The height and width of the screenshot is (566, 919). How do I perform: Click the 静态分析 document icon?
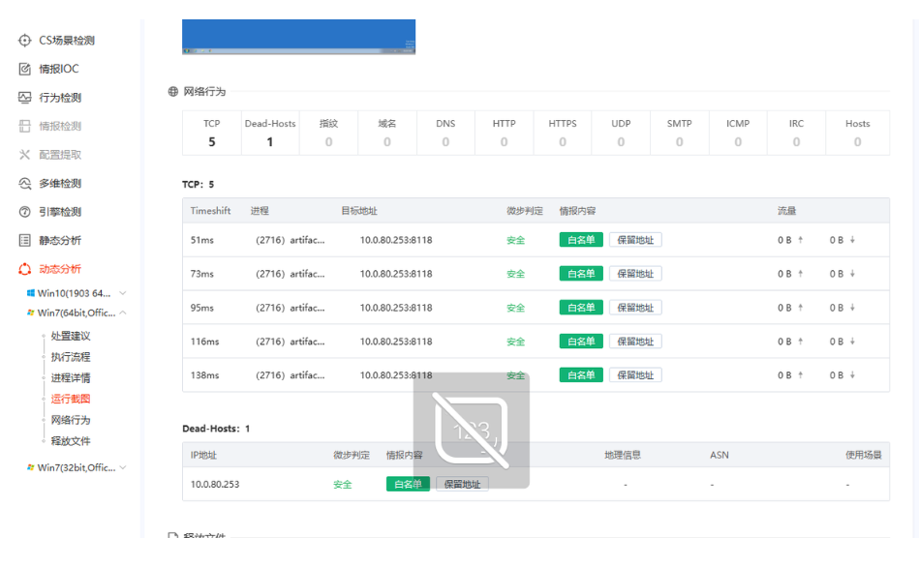click(x=25, y=241)
